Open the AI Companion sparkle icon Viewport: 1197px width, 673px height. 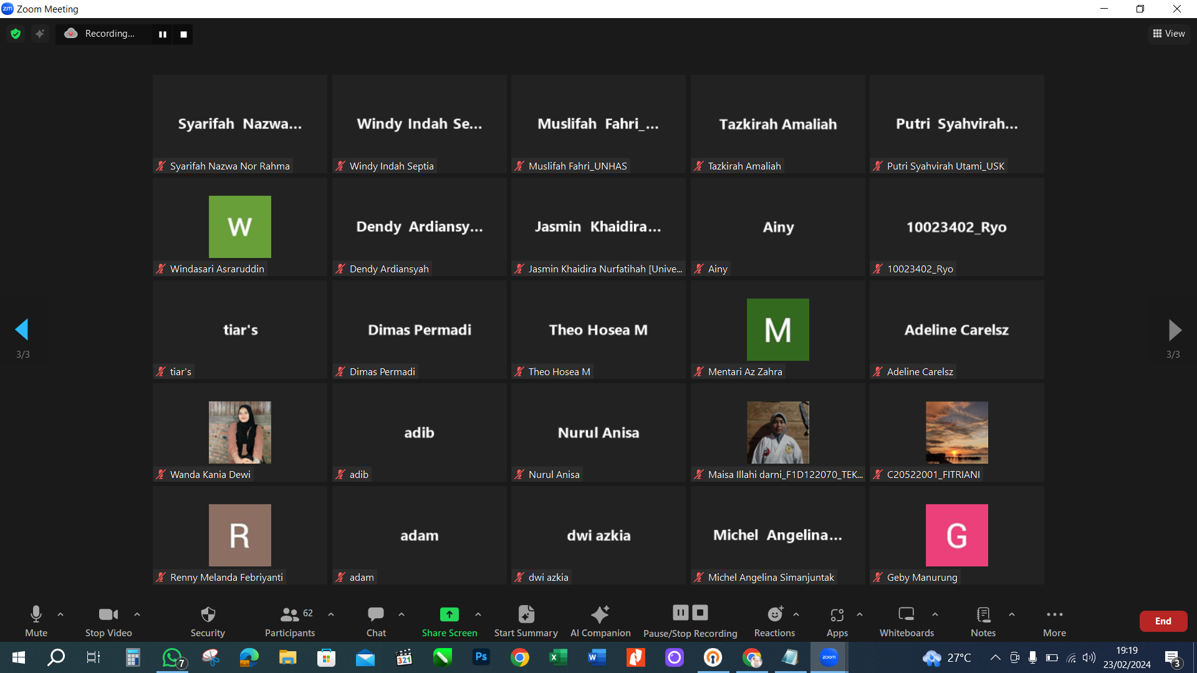pos(600,614)
